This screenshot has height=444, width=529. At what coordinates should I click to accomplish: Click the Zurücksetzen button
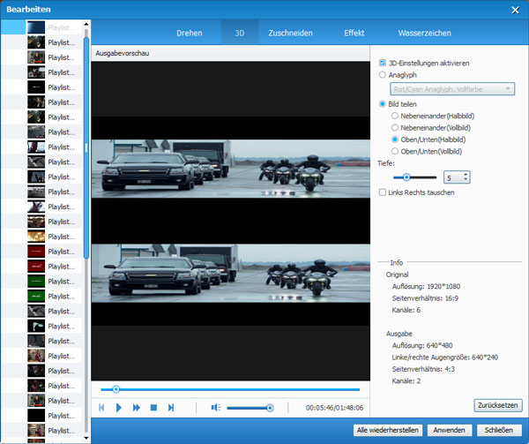click(x=498, y=405)
